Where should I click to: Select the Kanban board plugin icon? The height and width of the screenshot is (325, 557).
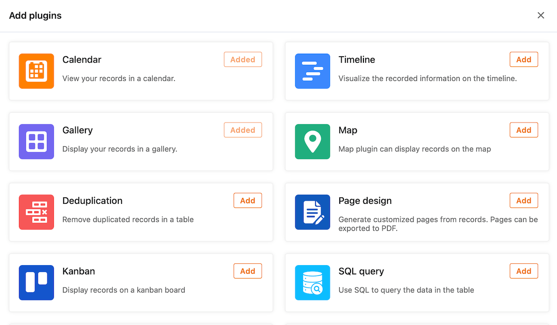[x=36, y=283]
